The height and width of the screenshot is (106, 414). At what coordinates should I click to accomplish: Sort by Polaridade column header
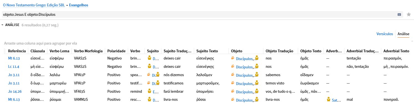(116, 51)
